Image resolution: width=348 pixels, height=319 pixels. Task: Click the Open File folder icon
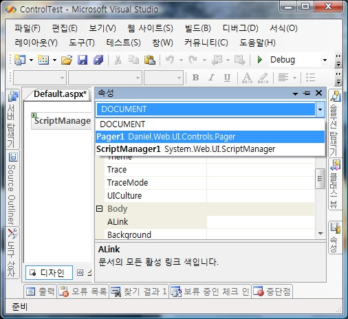click(67, 60)
